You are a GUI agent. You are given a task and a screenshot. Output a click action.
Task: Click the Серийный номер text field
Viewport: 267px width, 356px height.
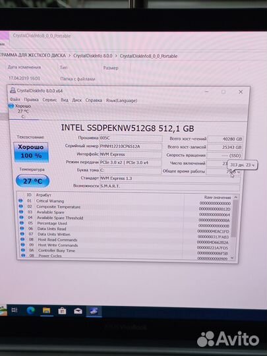tap(131, 146)
